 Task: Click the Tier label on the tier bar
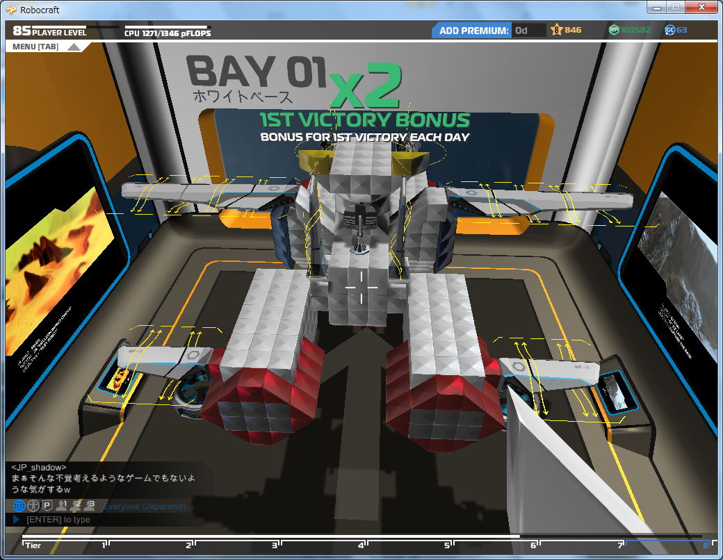[x=33, y=545]
